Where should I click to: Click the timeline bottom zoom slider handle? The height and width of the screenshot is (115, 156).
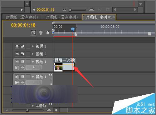point(27,110)
